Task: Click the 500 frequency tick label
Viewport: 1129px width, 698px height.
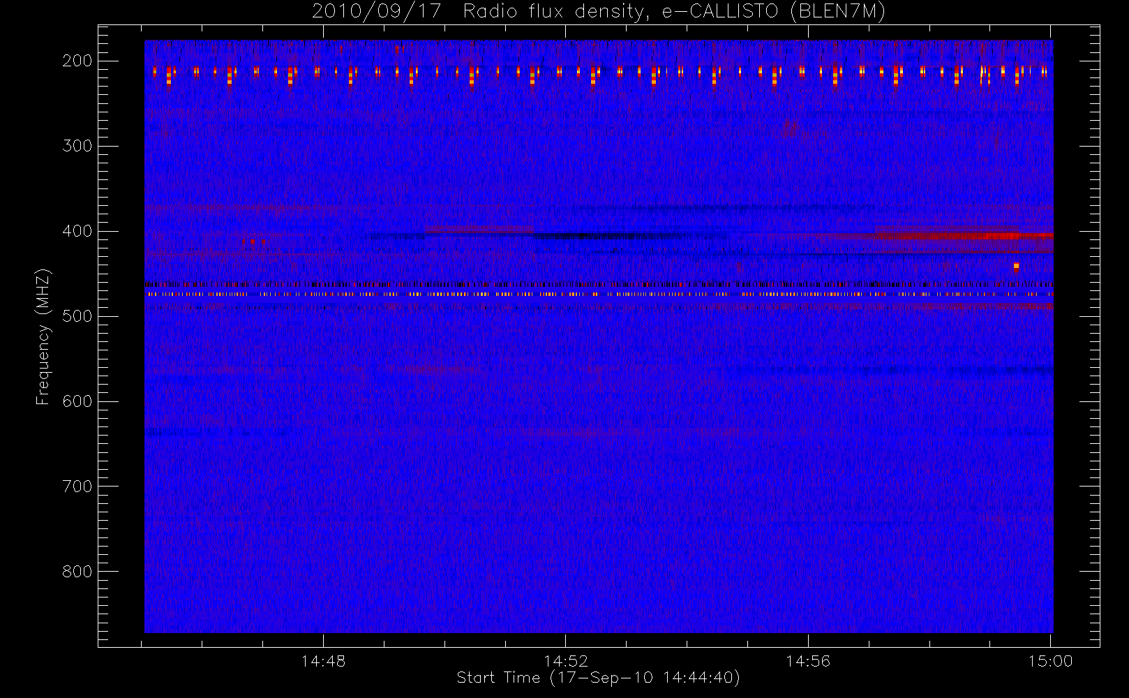Action: tap(77, 316)
